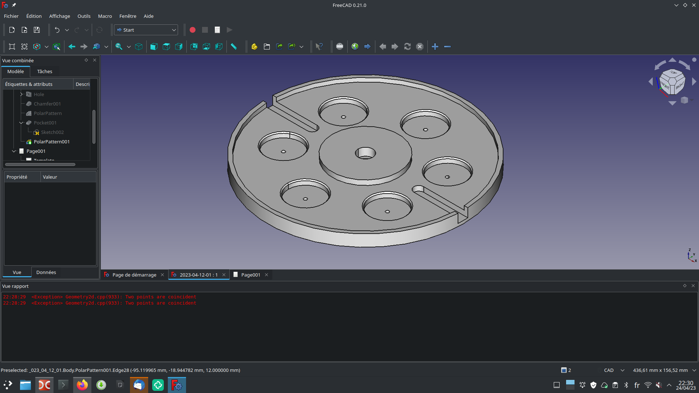Screen dimensions: 699x393
Task: Click the blue minus zoom-out icon
Action: click(447, 47)
